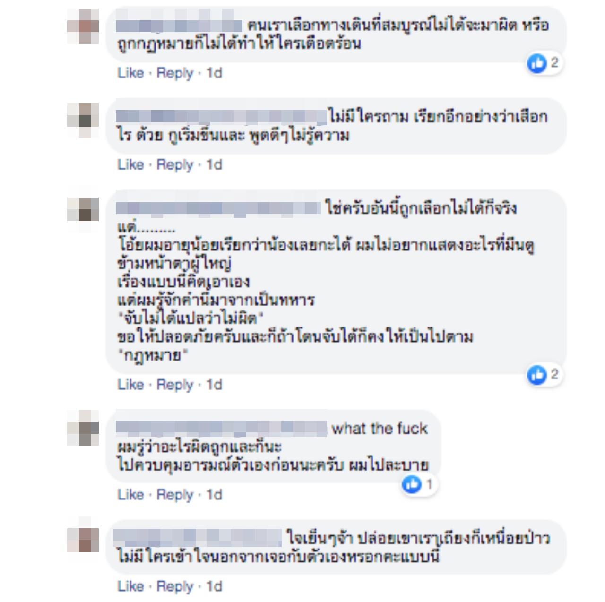Screen dimensions: 605x602
Task: Reply to the third long comment
Action: coord(175,385)
